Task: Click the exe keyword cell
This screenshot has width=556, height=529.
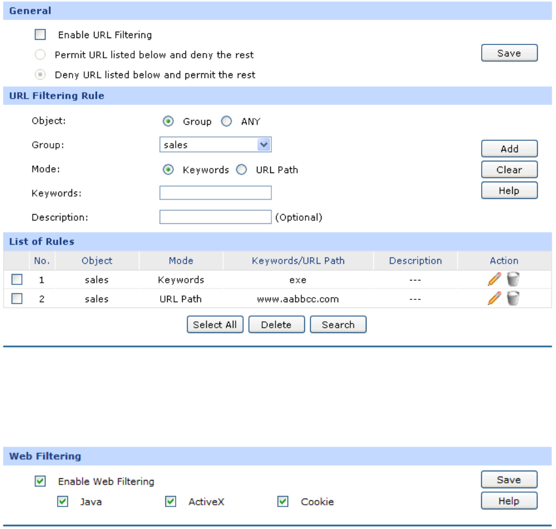Action: [298, 280]
